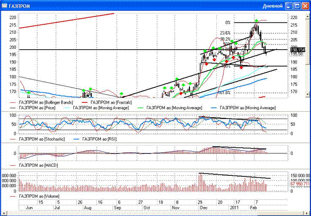The width and height of the screenshot is (311, 216).
Task: Click the down arrow of the vertical scrollbar
Action: coord(308,96)
